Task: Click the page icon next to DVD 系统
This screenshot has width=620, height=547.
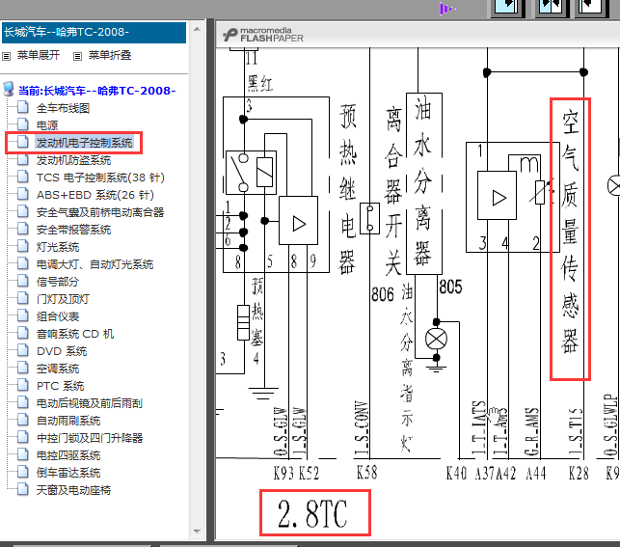Action: point(23,351)
